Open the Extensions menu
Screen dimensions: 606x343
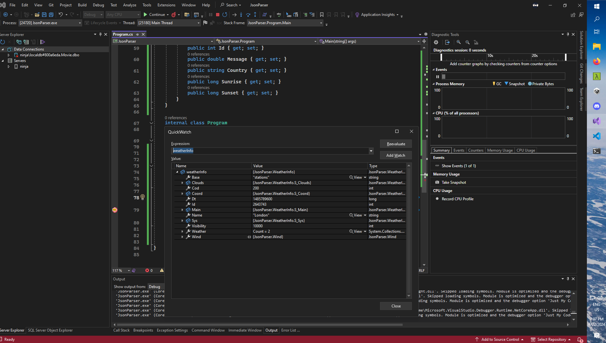[166, 5]
